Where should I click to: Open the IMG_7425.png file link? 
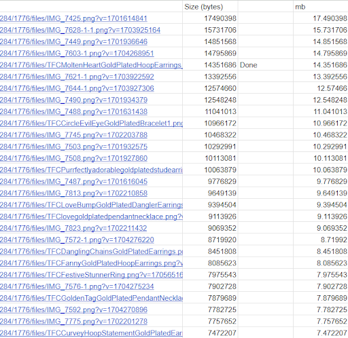pyautogui.click(x=73, y=18)
